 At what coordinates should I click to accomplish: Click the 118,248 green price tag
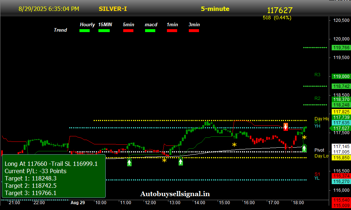tap(341, 105)
